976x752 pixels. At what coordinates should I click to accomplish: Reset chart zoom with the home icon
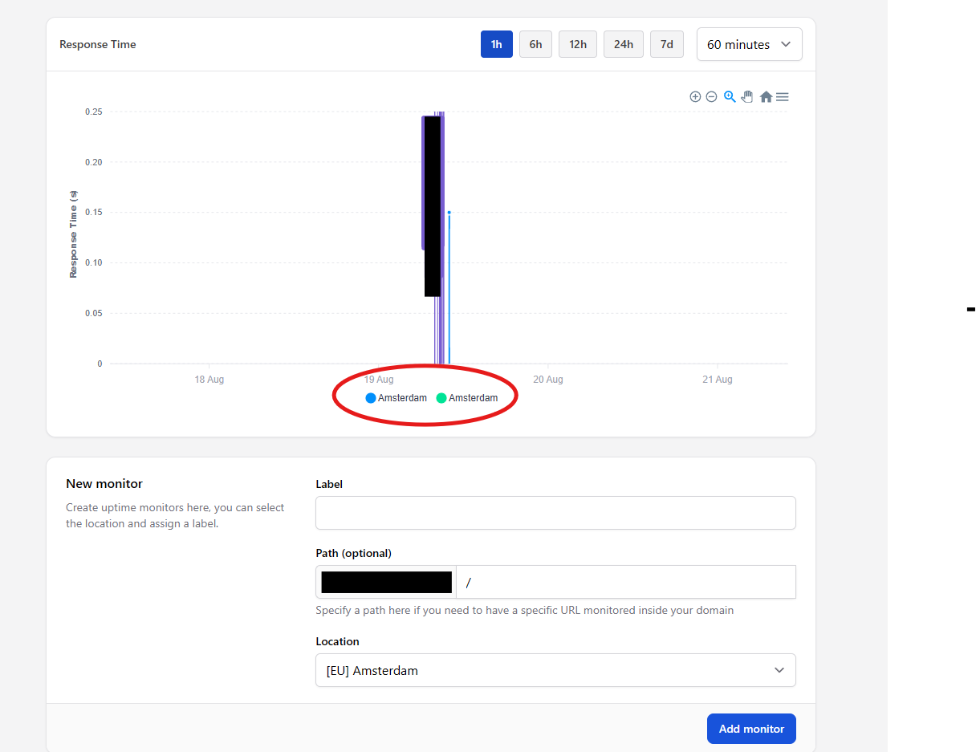[x=766, y=96]
